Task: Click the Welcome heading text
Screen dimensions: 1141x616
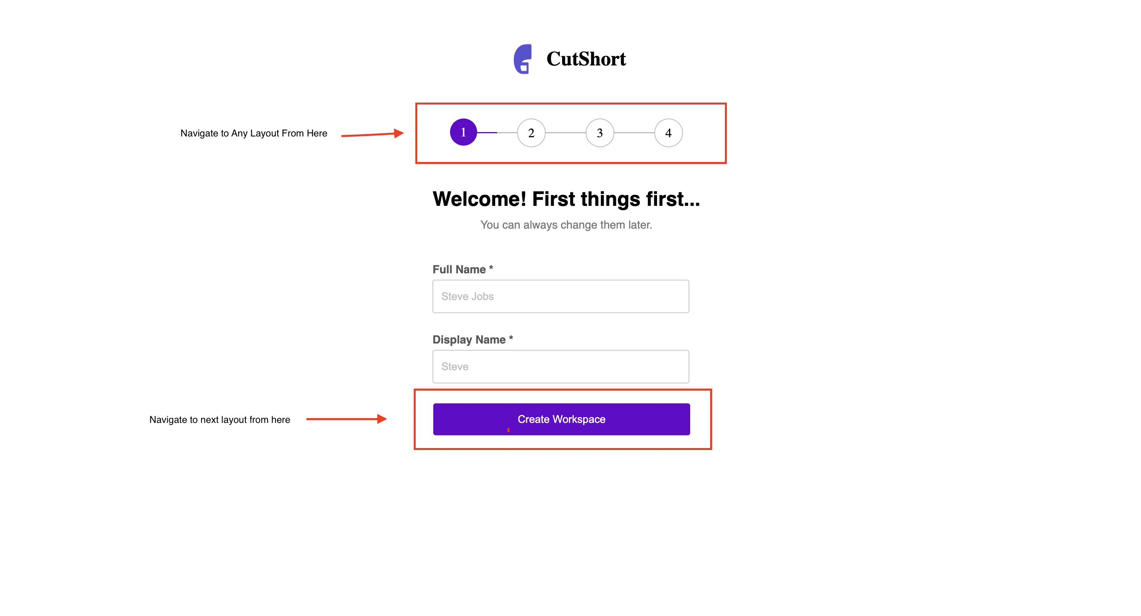Action: [566, 199]
